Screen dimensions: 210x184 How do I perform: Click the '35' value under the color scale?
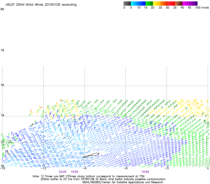(x=175, y=8)
